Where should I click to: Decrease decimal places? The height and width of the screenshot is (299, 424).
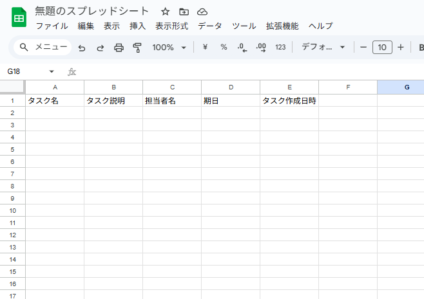point(242,48)
